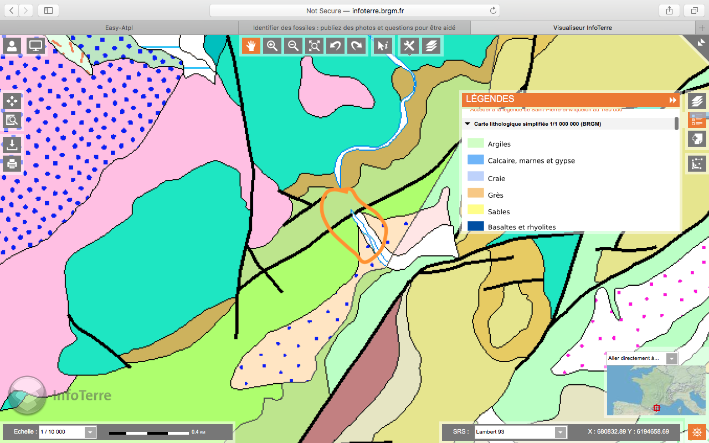Print the current map
Screen dimensions: 709x443
12,164
